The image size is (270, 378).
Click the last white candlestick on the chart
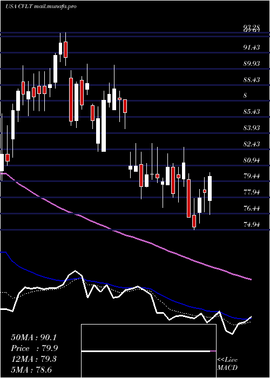coord(210,188)
